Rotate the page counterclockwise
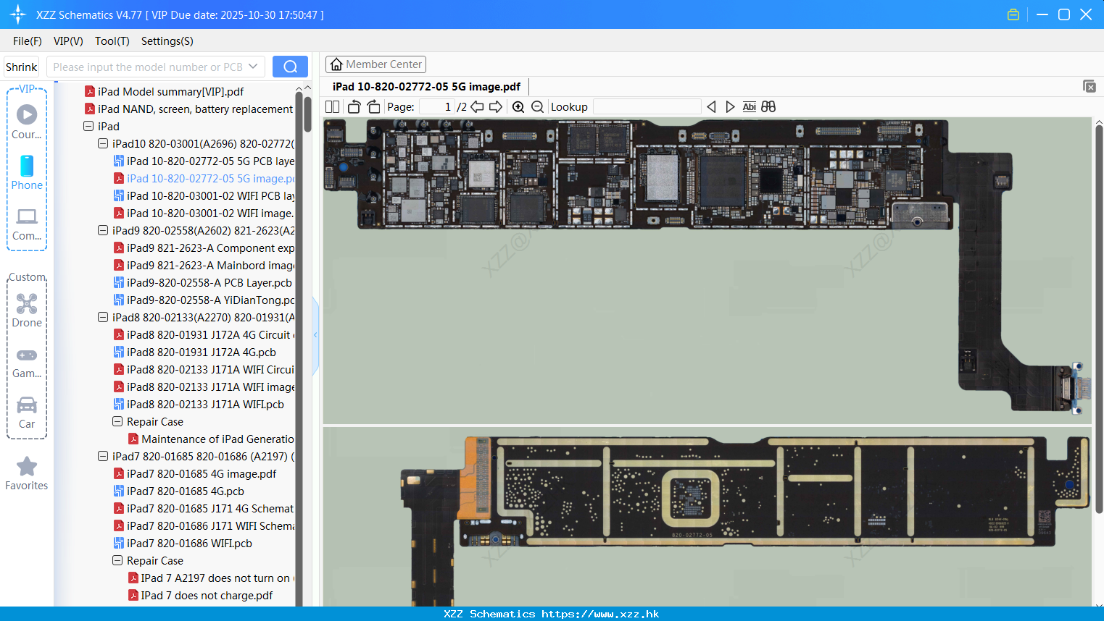The width and height of the screenshot is (1104, 621). click(x=354, y=106)
